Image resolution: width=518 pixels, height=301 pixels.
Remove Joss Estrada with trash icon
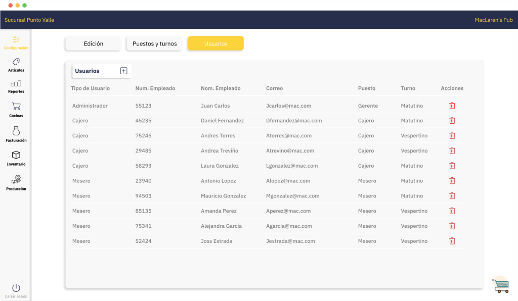452,241
